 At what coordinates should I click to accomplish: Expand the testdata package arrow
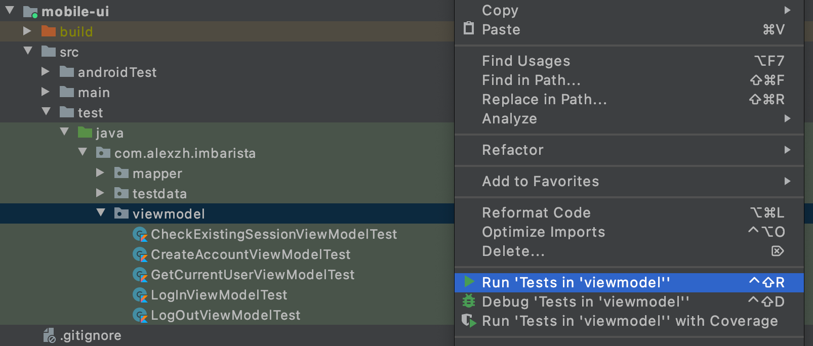(100, 193)
